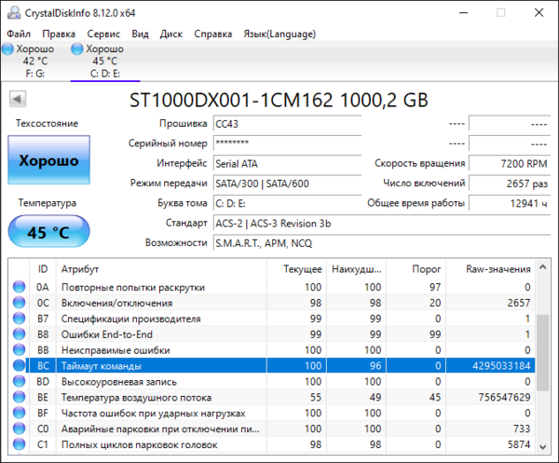Click status orb for attribute 0C
The height and width of the screenshot is (463, 559).
(19, 303)
